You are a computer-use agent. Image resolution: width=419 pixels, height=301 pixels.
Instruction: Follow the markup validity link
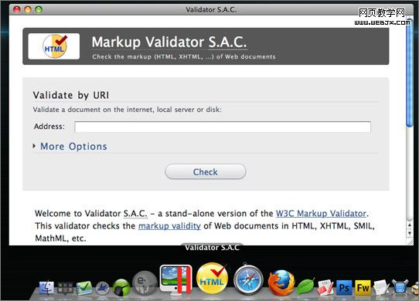coord(169,226)
